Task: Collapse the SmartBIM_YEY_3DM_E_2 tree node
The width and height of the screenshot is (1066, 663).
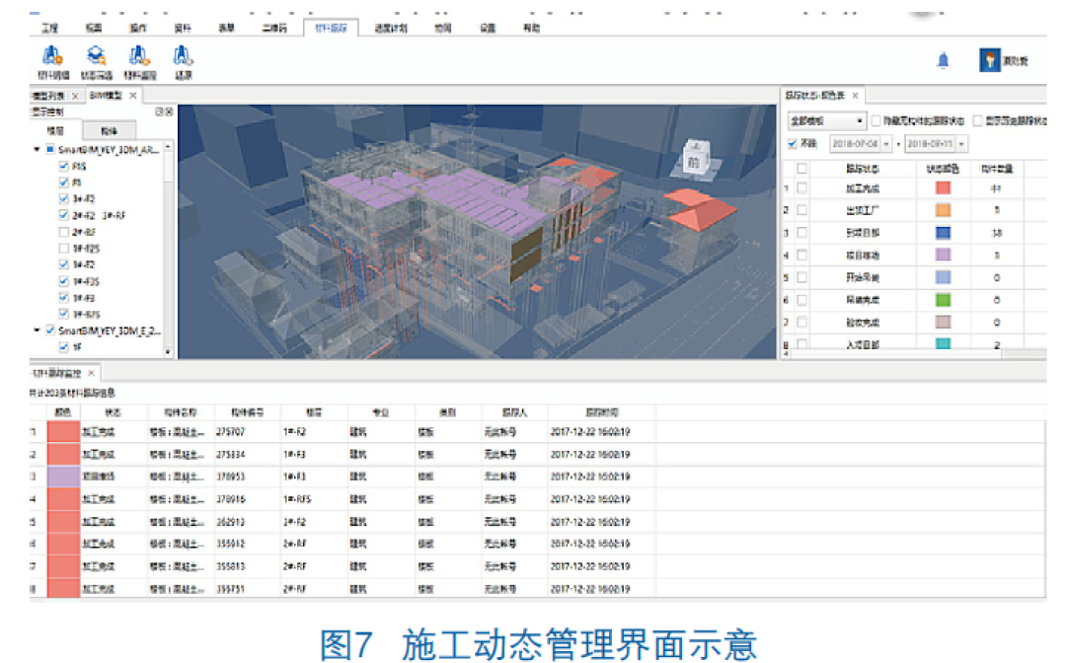Action: click(x=37, y=331)
